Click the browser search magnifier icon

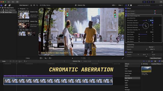tap(37, 5)
